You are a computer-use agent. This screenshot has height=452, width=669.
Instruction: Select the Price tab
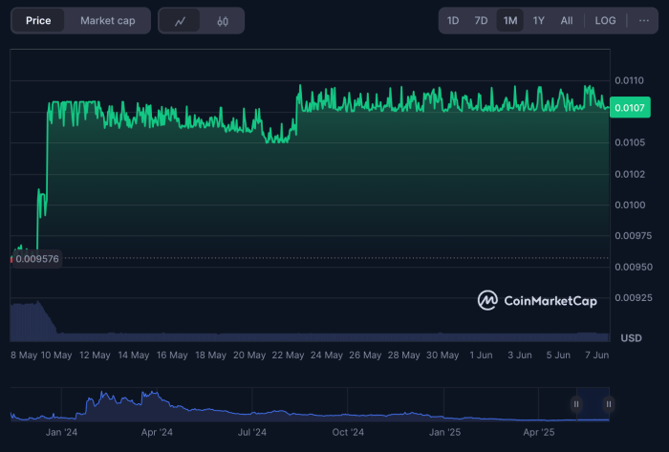[x=39, y=21]
